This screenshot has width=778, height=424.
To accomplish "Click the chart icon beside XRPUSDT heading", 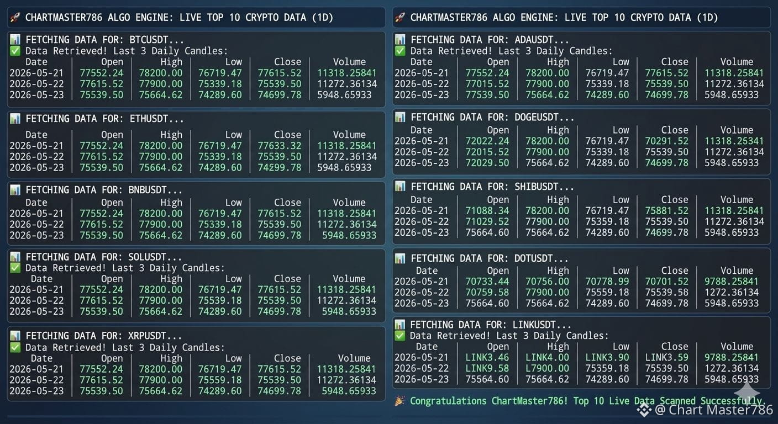I will [x=15, y=336].
